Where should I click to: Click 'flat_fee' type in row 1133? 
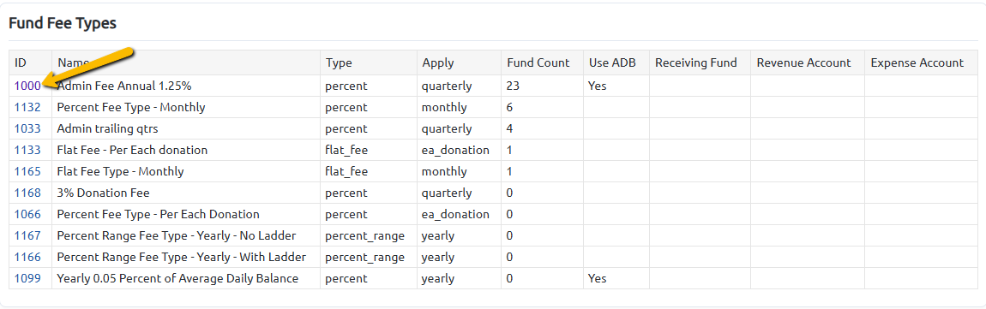tap(346, 150)
